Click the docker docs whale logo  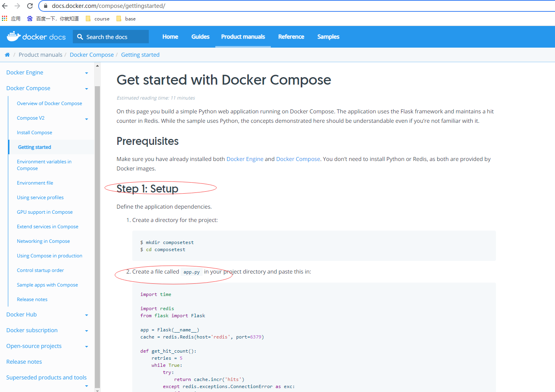pos(36,37)
